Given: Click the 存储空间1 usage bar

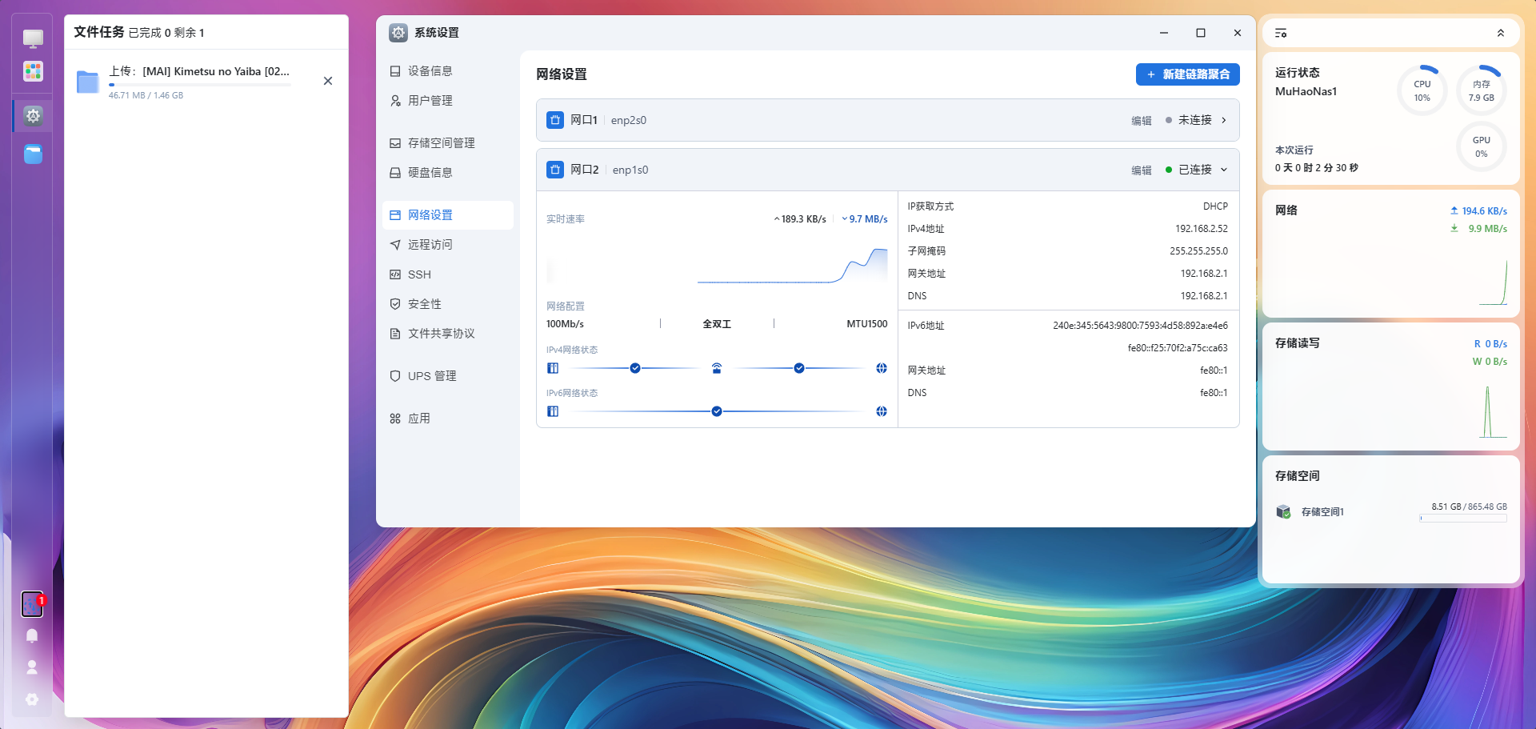Looking at the screenshot, I should 1463,519.
